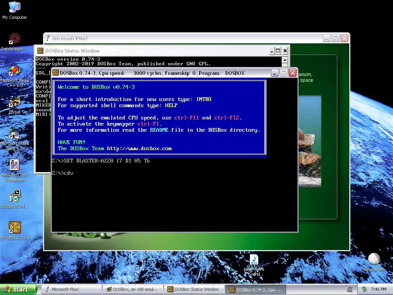Click the 'HAVE FUN!' text
The height and width of the screenshot is (295, 393).
(x=71, y=142)
